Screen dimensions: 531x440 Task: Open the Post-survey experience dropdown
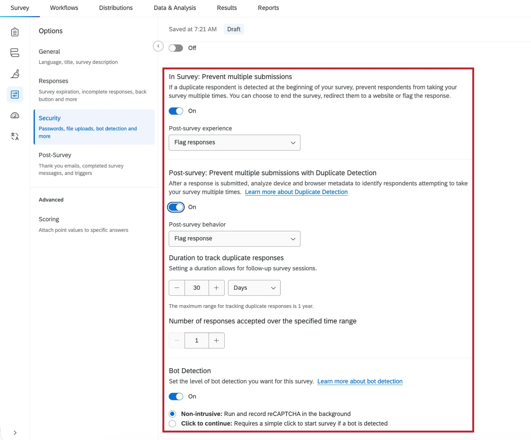point(235,142)
